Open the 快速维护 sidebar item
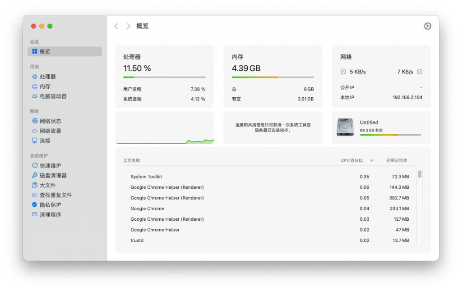 point(65,165)
